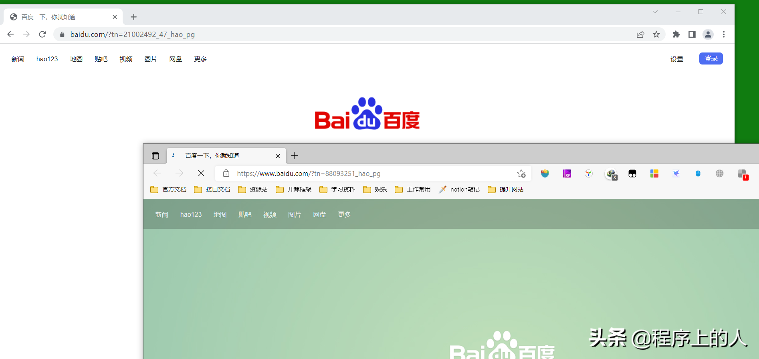759x359 pixels.
Task: Click the blue mouse extension icon
Action: coord(698,173)
